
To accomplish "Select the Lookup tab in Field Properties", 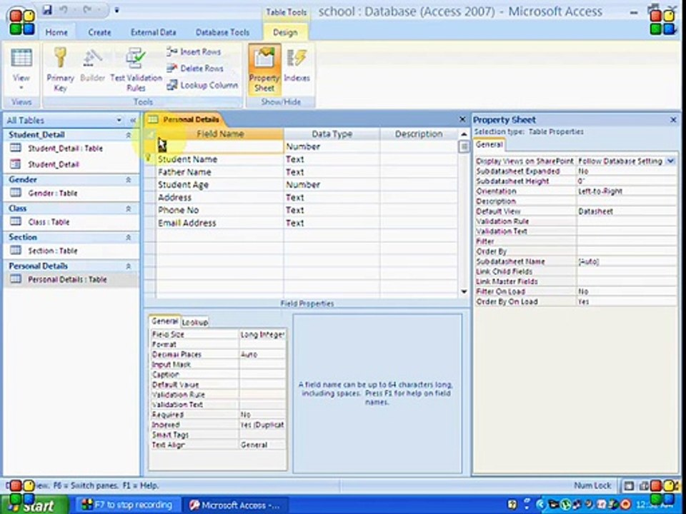I will coord(194,322).
